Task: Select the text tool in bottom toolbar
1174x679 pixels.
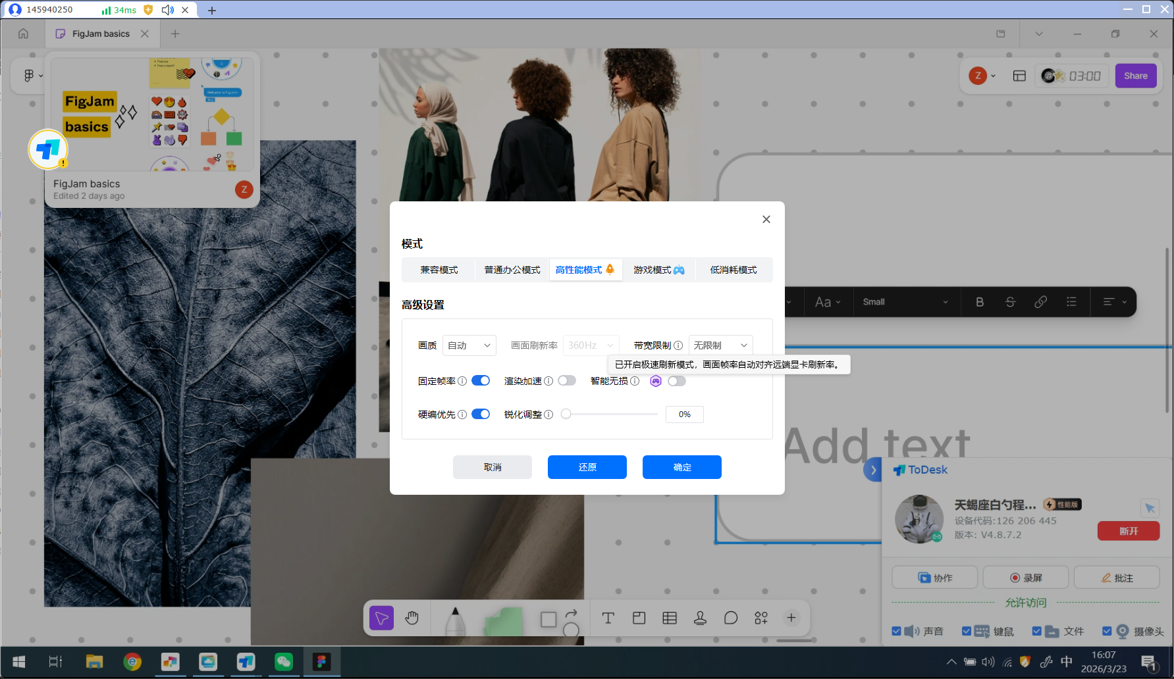Action: pos(608,618)
